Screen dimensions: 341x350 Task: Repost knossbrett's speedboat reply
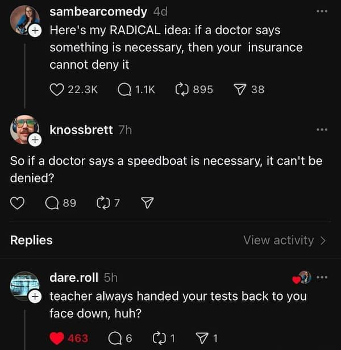point(104,203)
